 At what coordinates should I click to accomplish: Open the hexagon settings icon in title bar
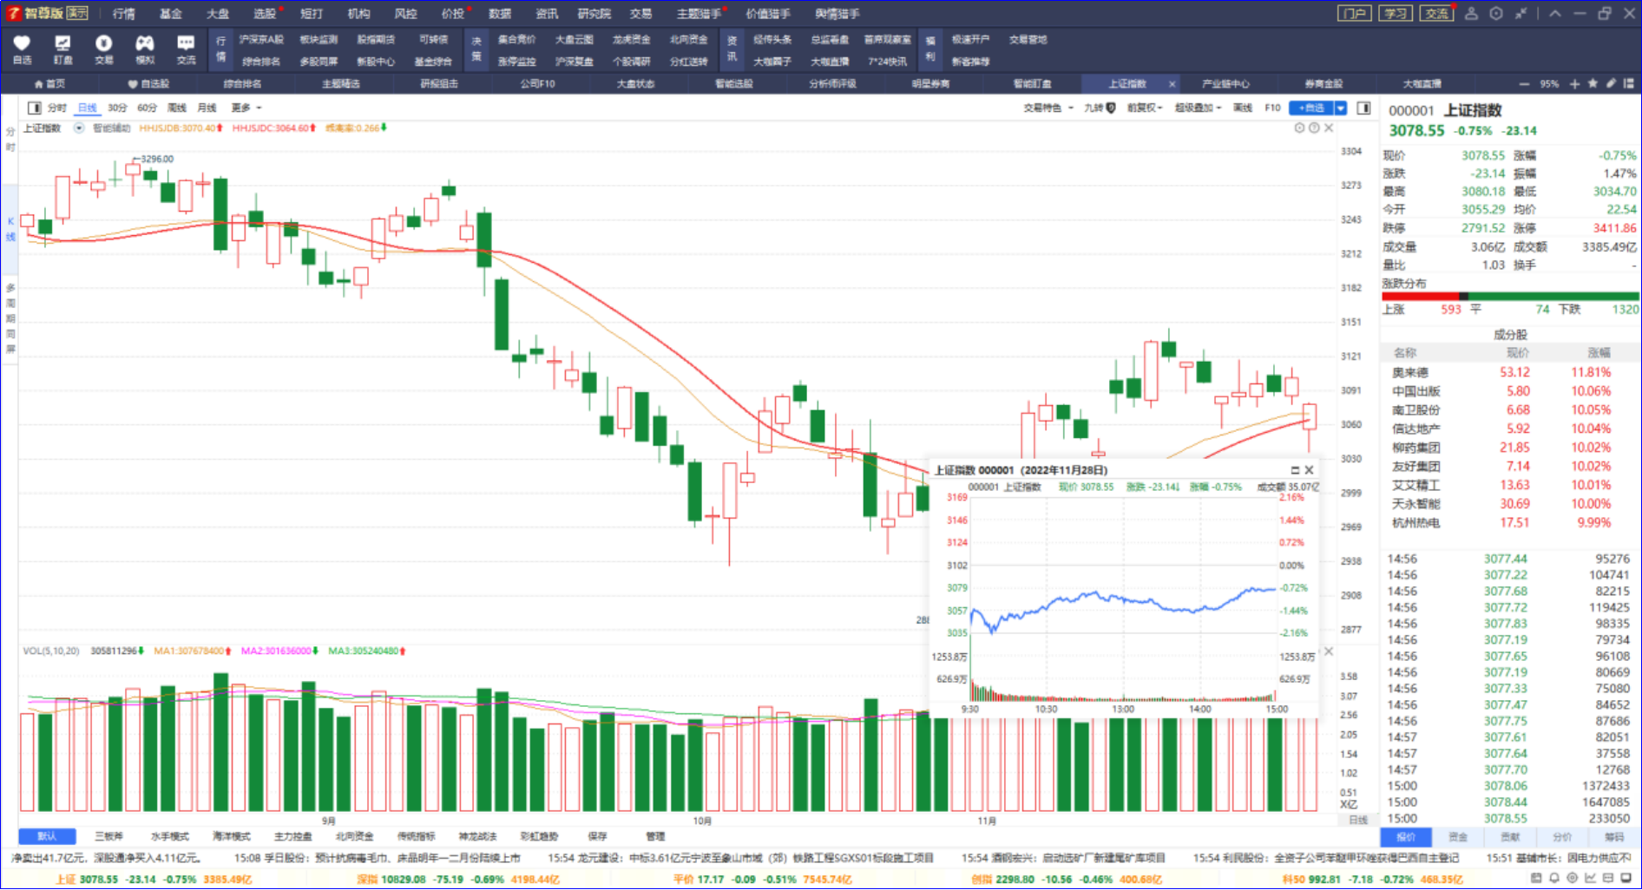(x=1496, y=13)
